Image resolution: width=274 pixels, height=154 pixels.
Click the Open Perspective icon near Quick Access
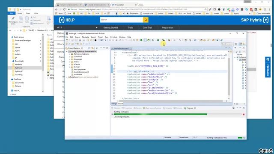tap(236, 44)
